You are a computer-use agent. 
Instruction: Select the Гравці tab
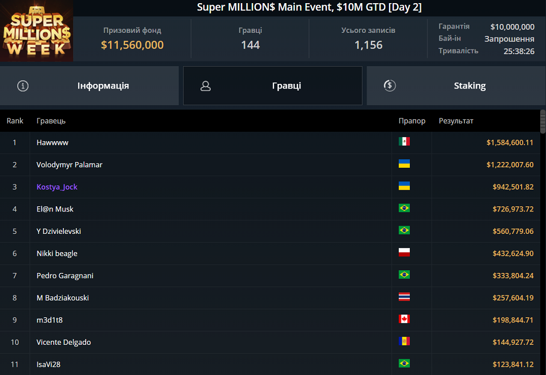(x=287, y=85)
